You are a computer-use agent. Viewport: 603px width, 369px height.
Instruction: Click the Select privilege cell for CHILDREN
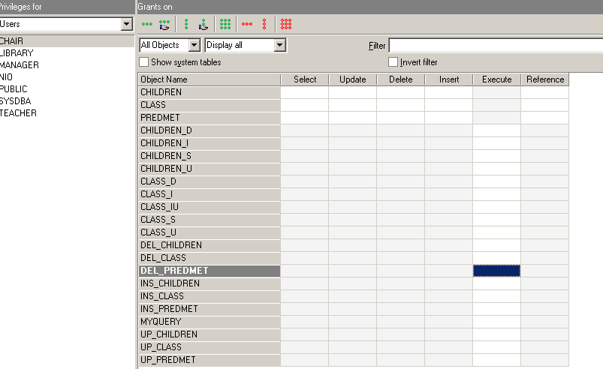click(305, 92)
